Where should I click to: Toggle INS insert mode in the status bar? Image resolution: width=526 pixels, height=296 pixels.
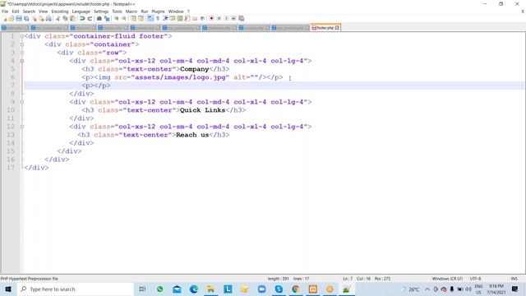click(x=514, y=279)
